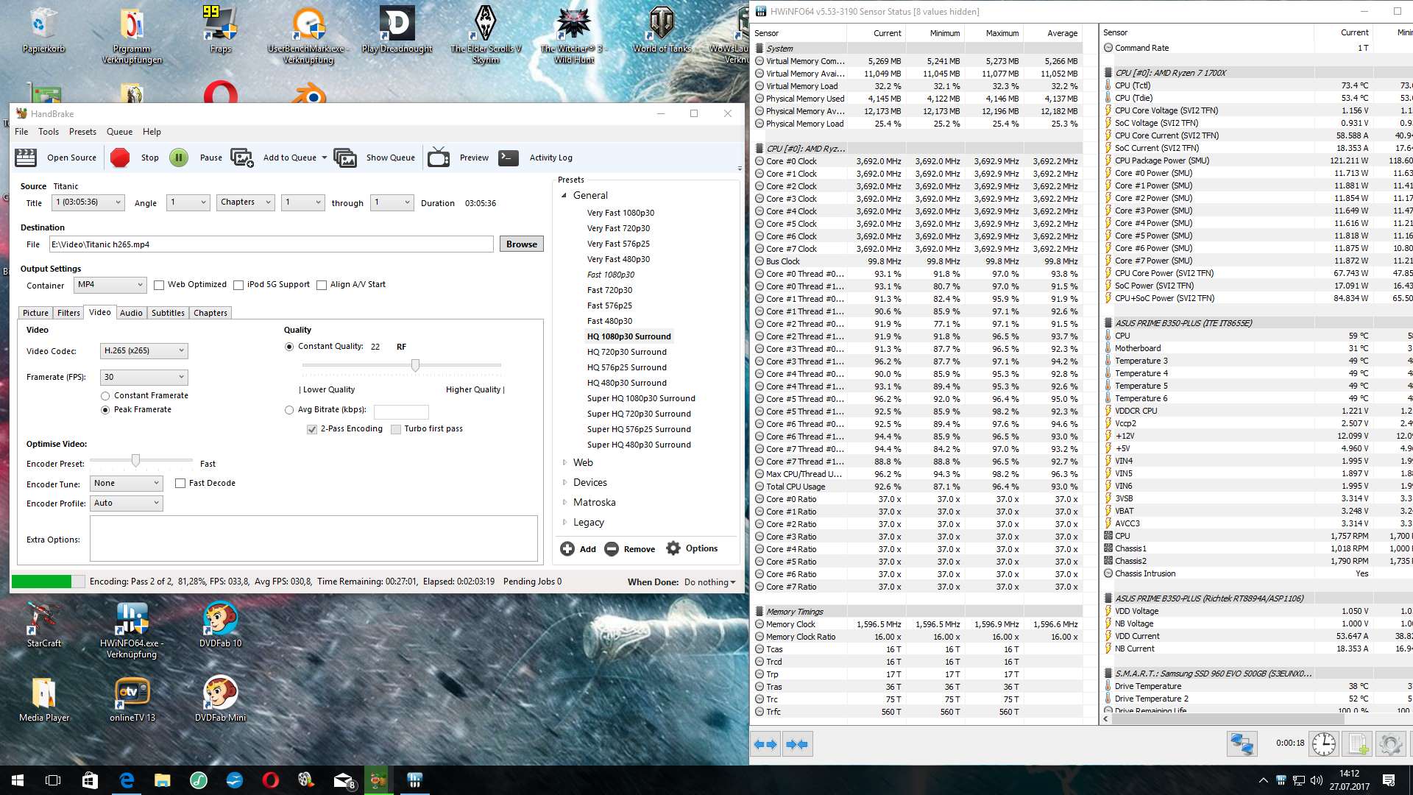Click HWiNFO reset clock icon
Screen dimensions: 1413x795
pyautogui.click(x=1323, y=744)
